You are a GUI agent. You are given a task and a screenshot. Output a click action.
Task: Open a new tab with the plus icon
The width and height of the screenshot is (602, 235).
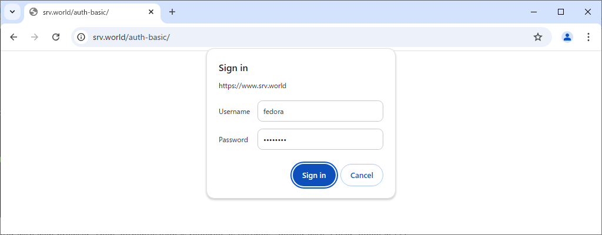(x=172, y=12)
